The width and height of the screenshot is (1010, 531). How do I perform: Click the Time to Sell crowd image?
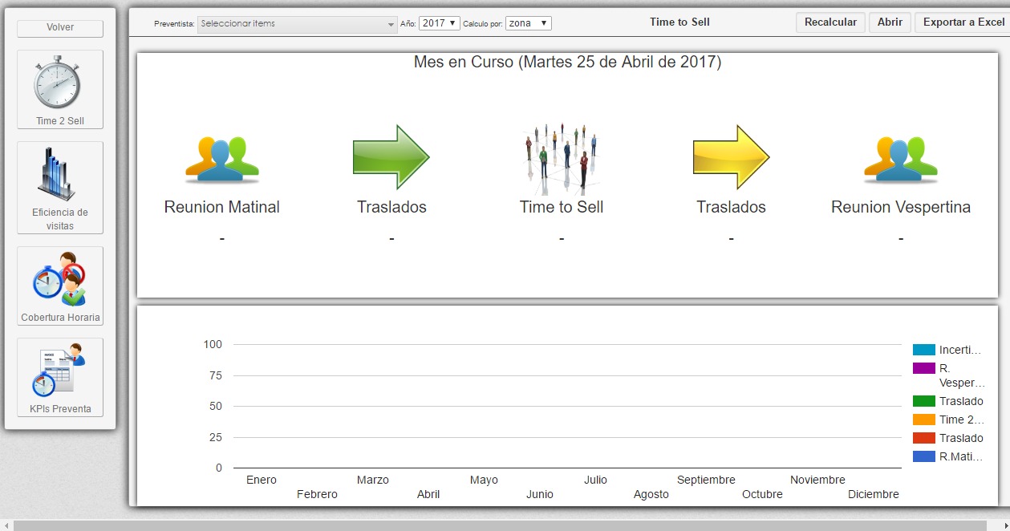click(562, 159)
